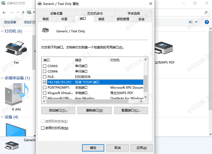Select the Fax printer icon
This screenshot has width=212, height=154.
(16, 48)
